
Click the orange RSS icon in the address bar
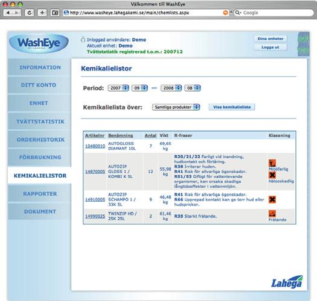pos(225,13)
